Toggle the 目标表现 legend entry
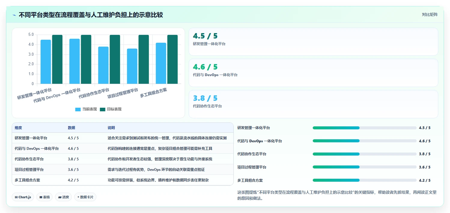Viewport: 450px width, 213px height. 111,109
